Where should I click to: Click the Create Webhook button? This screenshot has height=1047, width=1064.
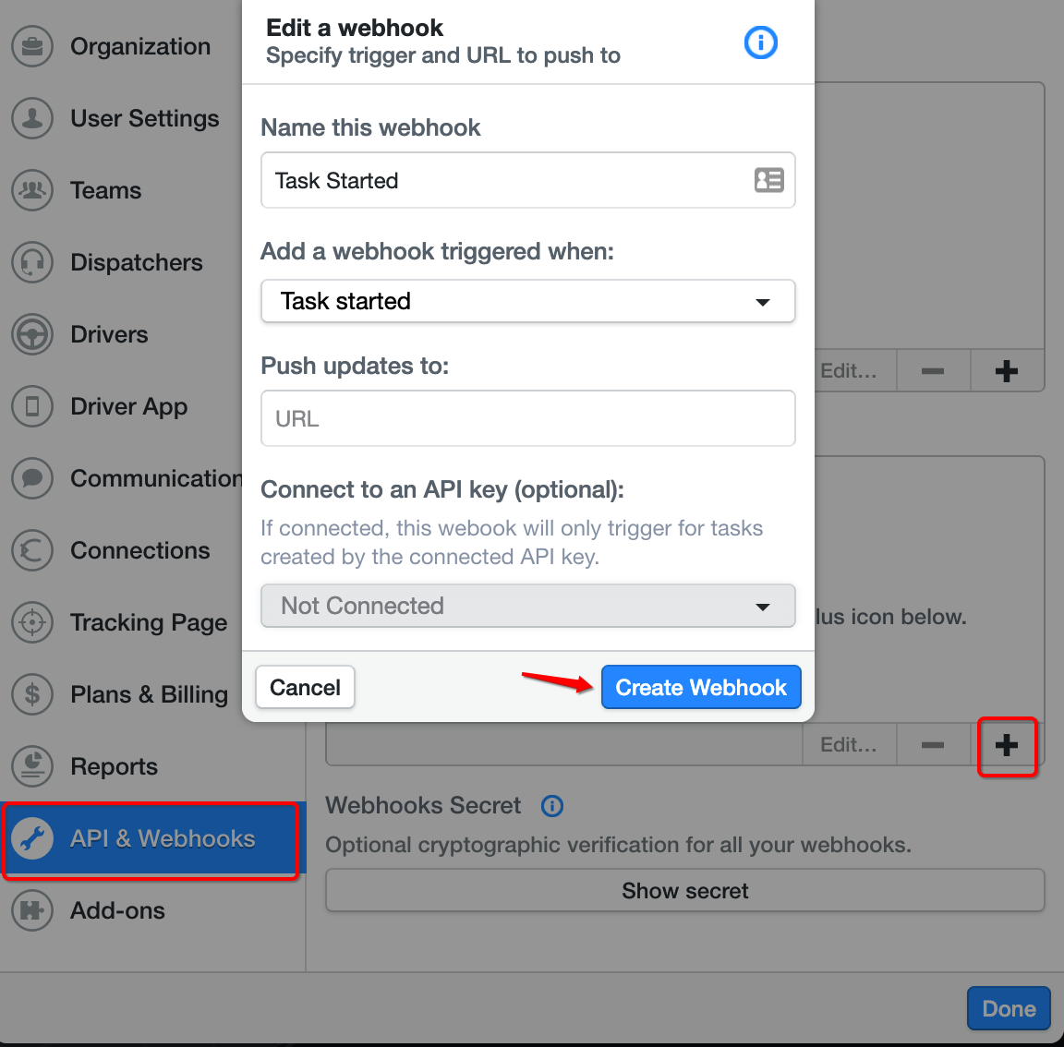pos(701,687)
